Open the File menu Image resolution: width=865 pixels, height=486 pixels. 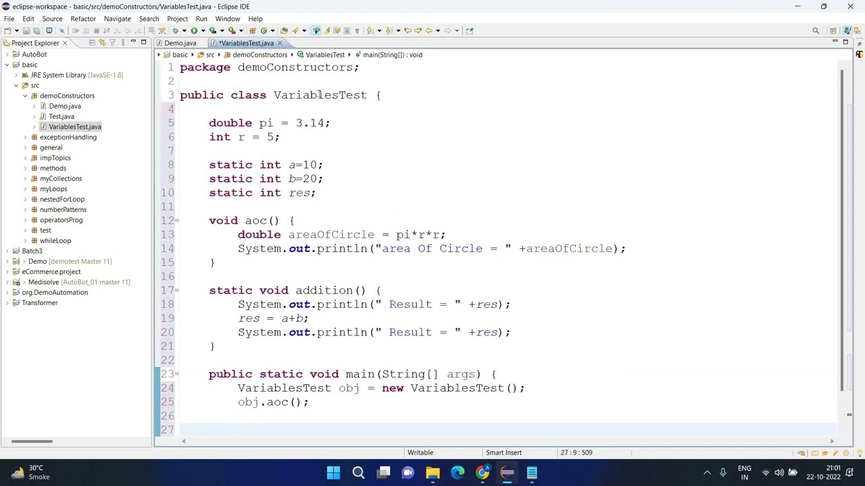(x=9, y=19)
